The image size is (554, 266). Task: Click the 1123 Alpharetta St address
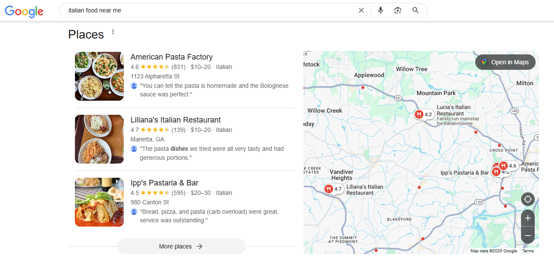[155, 76]
